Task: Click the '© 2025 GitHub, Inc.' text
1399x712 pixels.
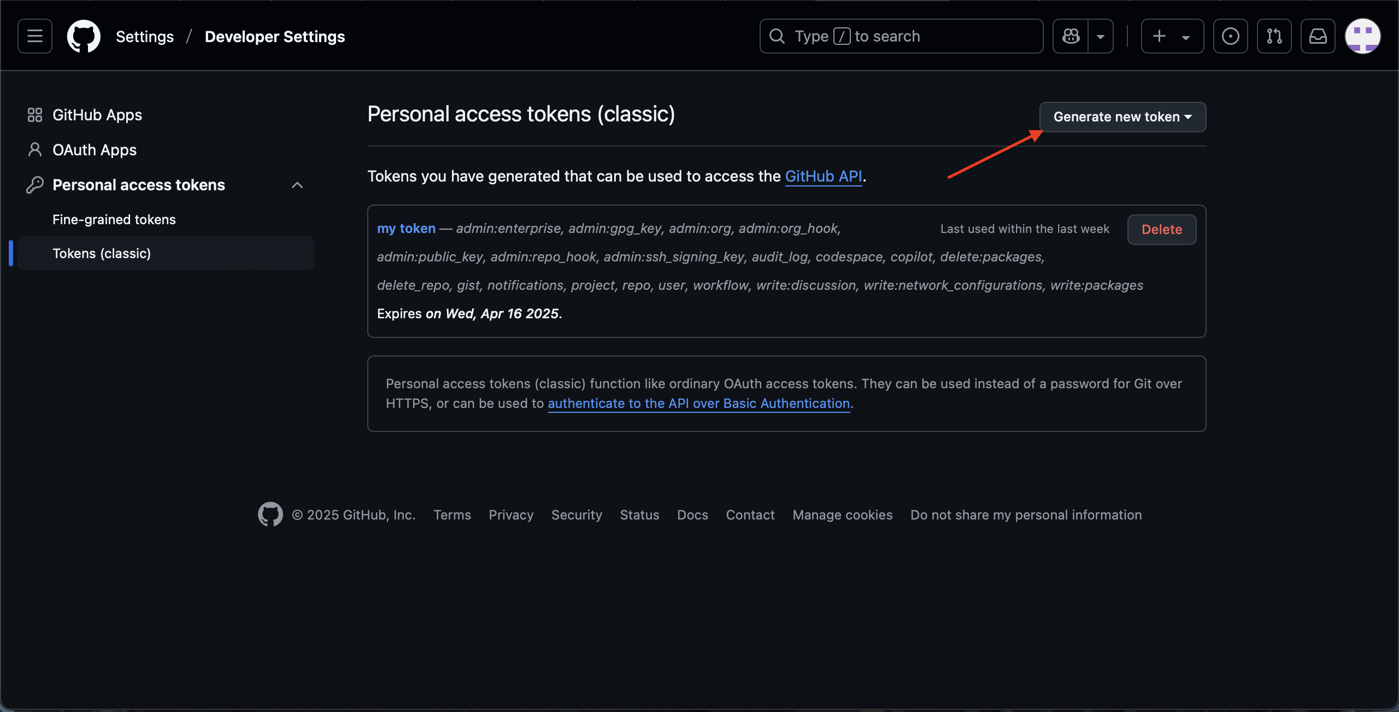Action: tap(354, 515)
